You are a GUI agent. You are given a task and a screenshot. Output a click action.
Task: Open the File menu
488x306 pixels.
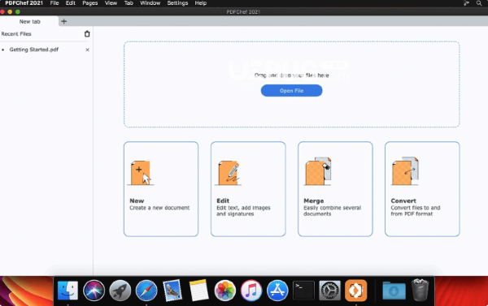pos(54,3)
